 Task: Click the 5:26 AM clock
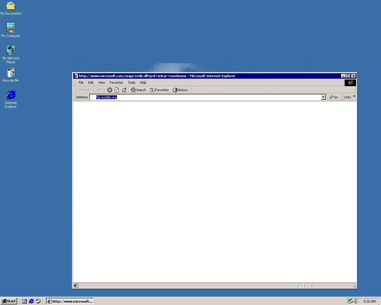369,301
